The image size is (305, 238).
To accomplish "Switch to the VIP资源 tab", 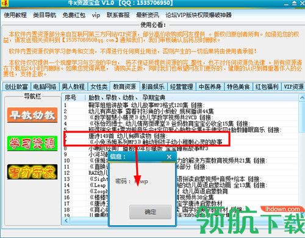I will tap(293, 87).
